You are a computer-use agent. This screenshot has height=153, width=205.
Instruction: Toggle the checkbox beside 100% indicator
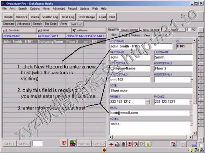coord(200,145)
